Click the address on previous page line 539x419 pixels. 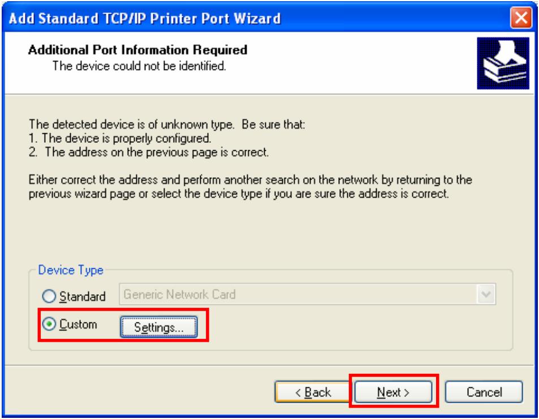pyautogui.click(x=149, y=152)
